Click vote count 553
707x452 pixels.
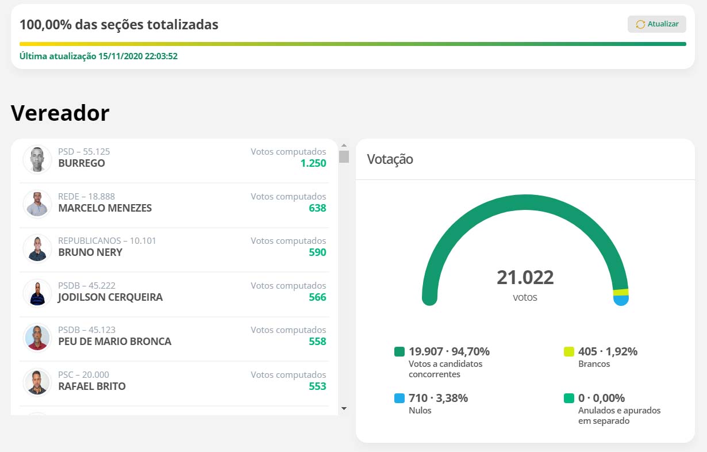click(x=317, y=386)
